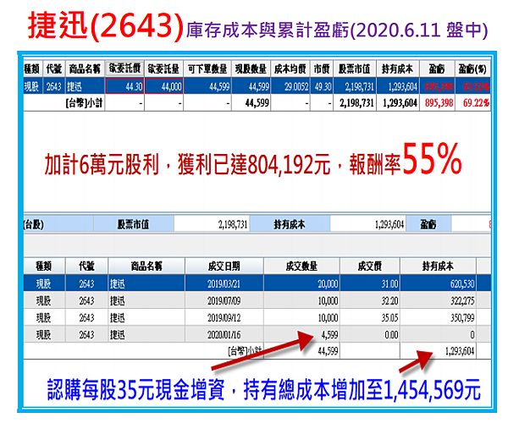Viewport: 508px width, 423px height.
Task: Click transaction subtotal cost 1,293,604
Action: 460,351
